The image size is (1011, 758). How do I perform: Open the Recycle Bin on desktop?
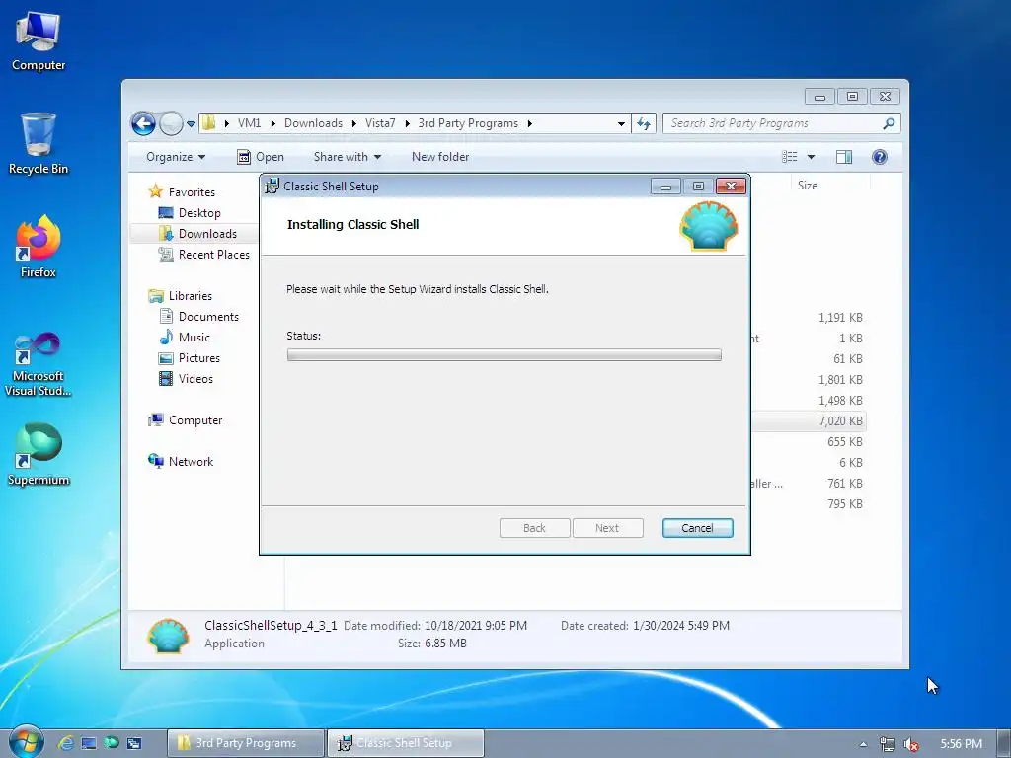tap(39, 144)
